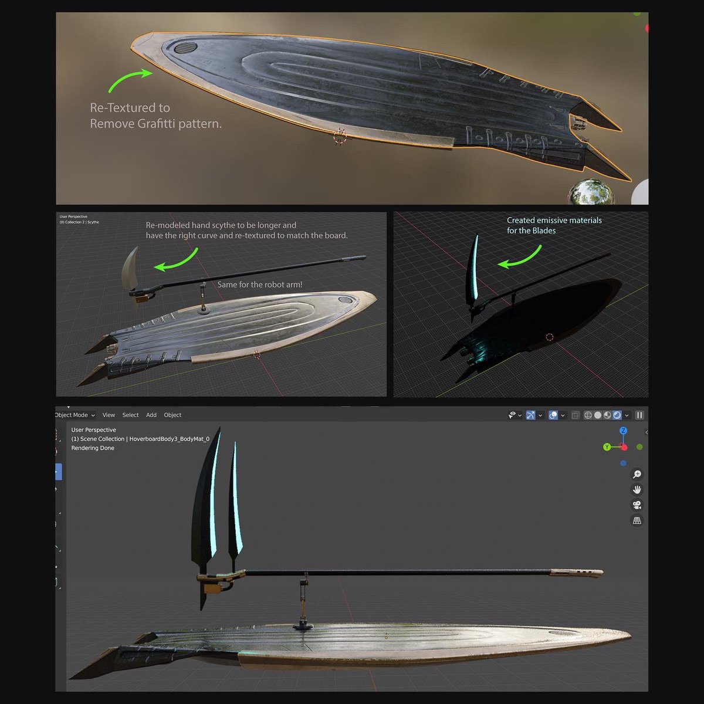Switch to Material Preview shading

[607, 415]
